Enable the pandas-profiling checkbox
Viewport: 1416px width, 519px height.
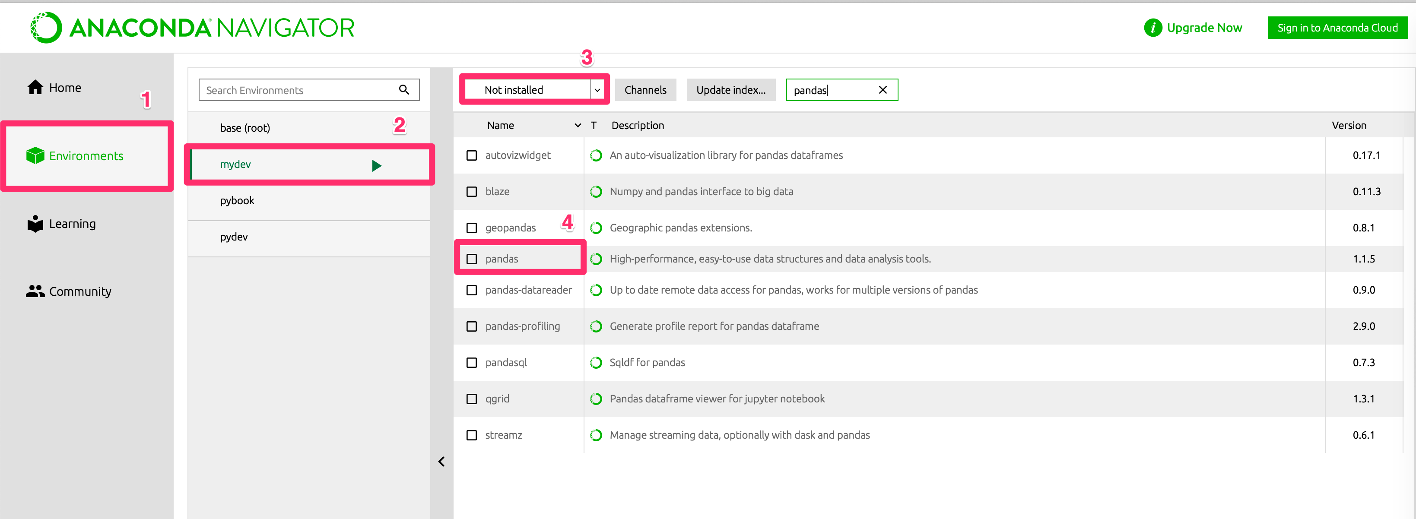click(x=472, y=326)
